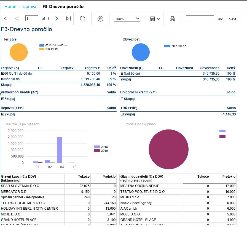Click the Find link
The height and width of the screenshot is (227, 247).
point(220,19)
